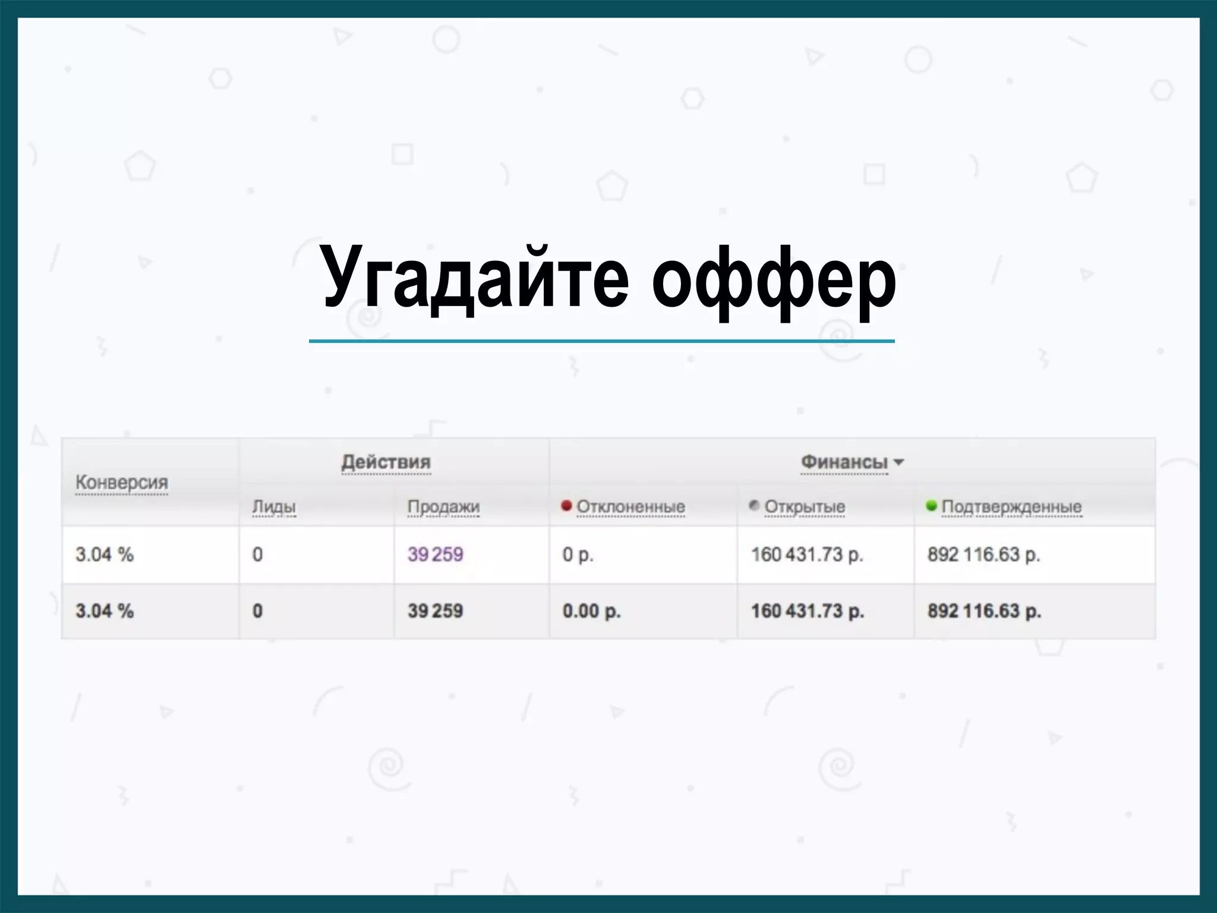Click the 160 431.73 р. cell in first row

(806, 555)
